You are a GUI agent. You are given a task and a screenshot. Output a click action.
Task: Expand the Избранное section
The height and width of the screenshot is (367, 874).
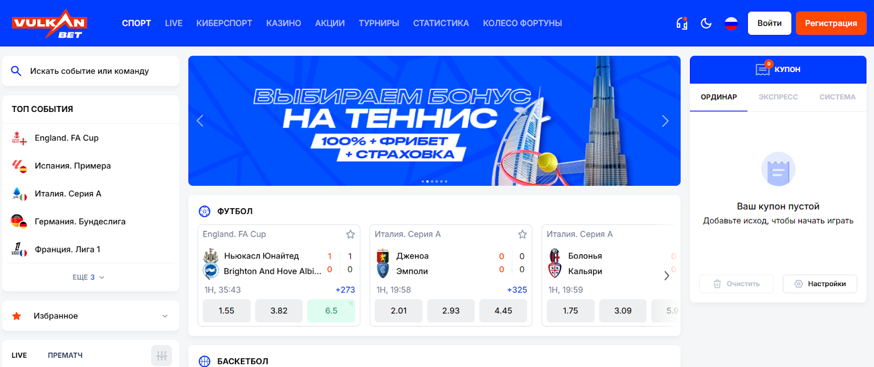pos(91,316)
